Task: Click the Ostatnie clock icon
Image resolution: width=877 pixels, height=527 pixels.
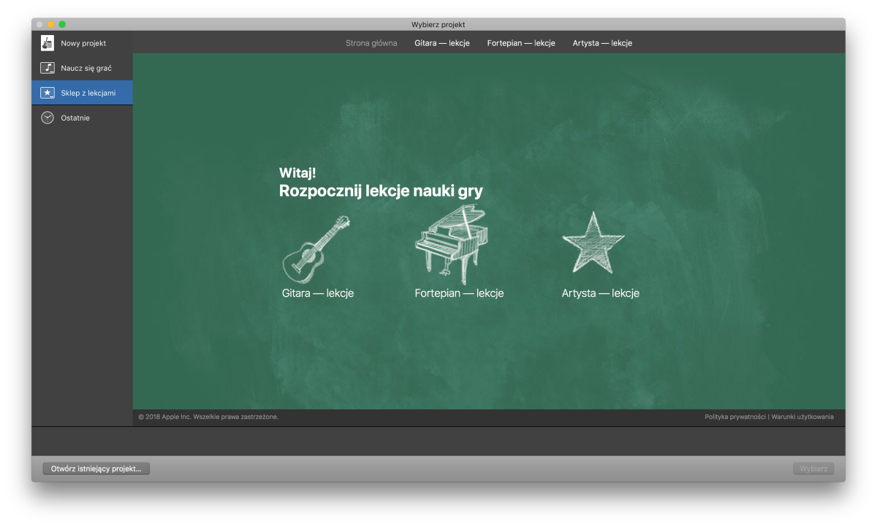Action: tap(48, 118)
